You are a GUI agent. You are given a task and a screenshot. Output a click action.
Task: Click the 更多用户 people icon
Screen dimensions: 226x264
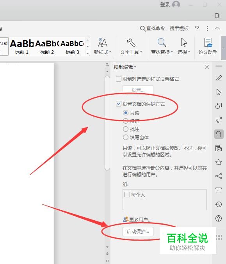[x=125, y=220]
